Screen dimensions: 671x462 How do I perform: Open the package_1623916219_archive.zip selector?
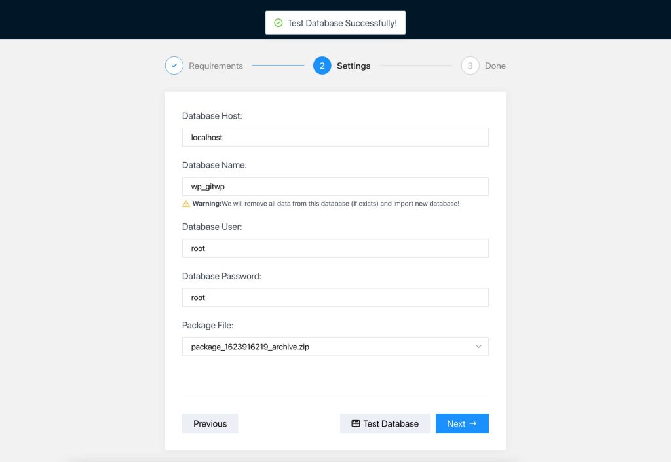[x=328, y=347]
